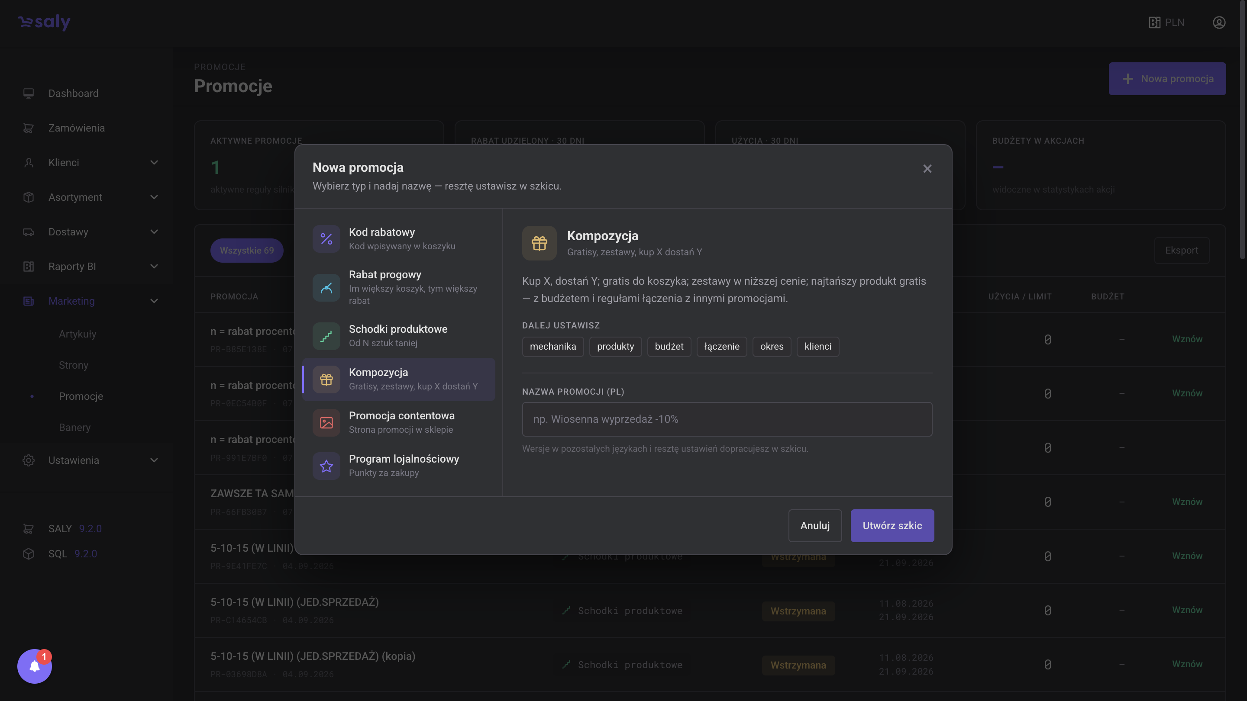This screenshot has height=701, width=1247.
Task: Click the Raporty BI icon in sidebar
Action: point(29,267)
